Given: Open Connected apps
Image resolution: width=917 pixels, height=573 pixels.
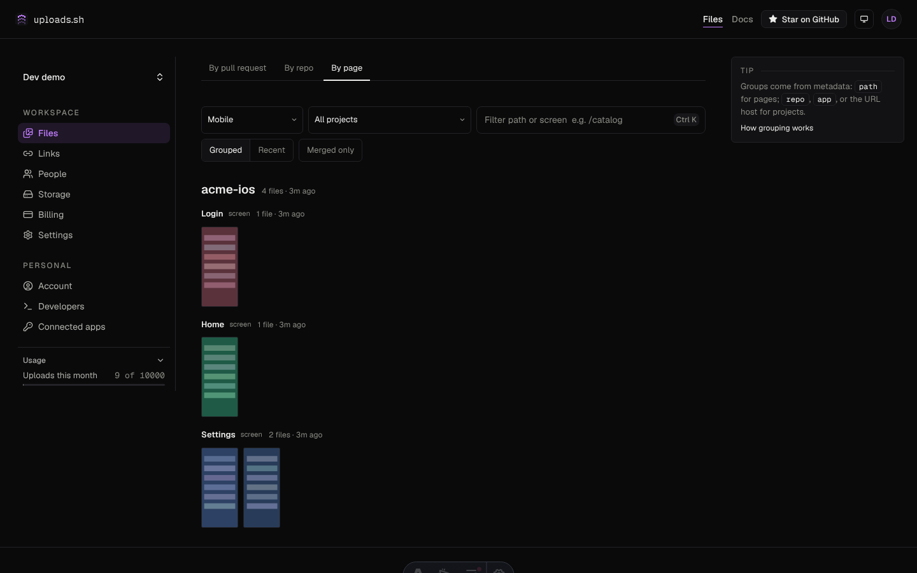Looking at the screenshot, I should [x=94, y=327].
